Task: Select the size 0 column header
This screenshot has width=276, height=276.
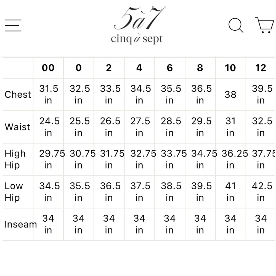Action: coord(79,68)
